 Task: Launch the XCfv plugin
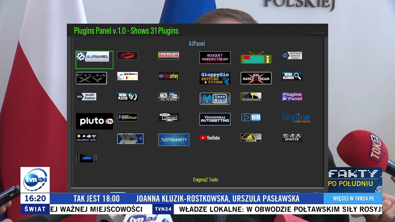[x=130, y=139]
